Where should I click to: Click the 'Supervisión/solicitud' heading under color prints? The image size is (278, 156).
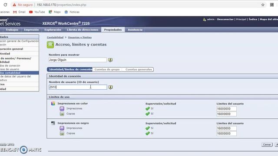161,104
